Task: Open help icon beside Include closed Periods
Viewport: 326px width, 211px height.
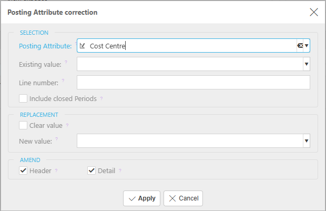Action: pos(101,98)
